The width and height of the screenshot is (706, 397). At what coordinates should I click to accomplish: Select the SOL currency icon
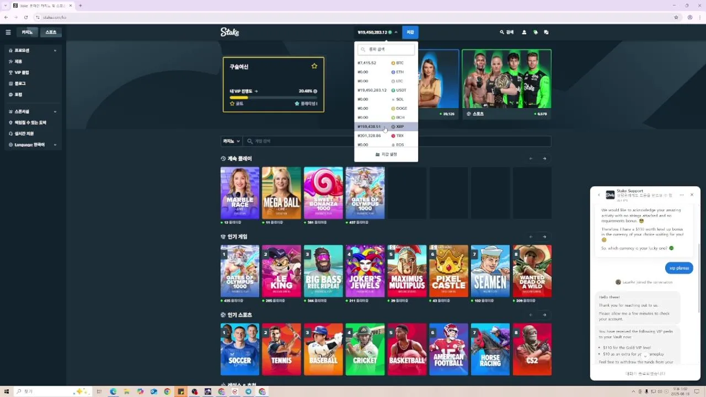pos(393,99)
